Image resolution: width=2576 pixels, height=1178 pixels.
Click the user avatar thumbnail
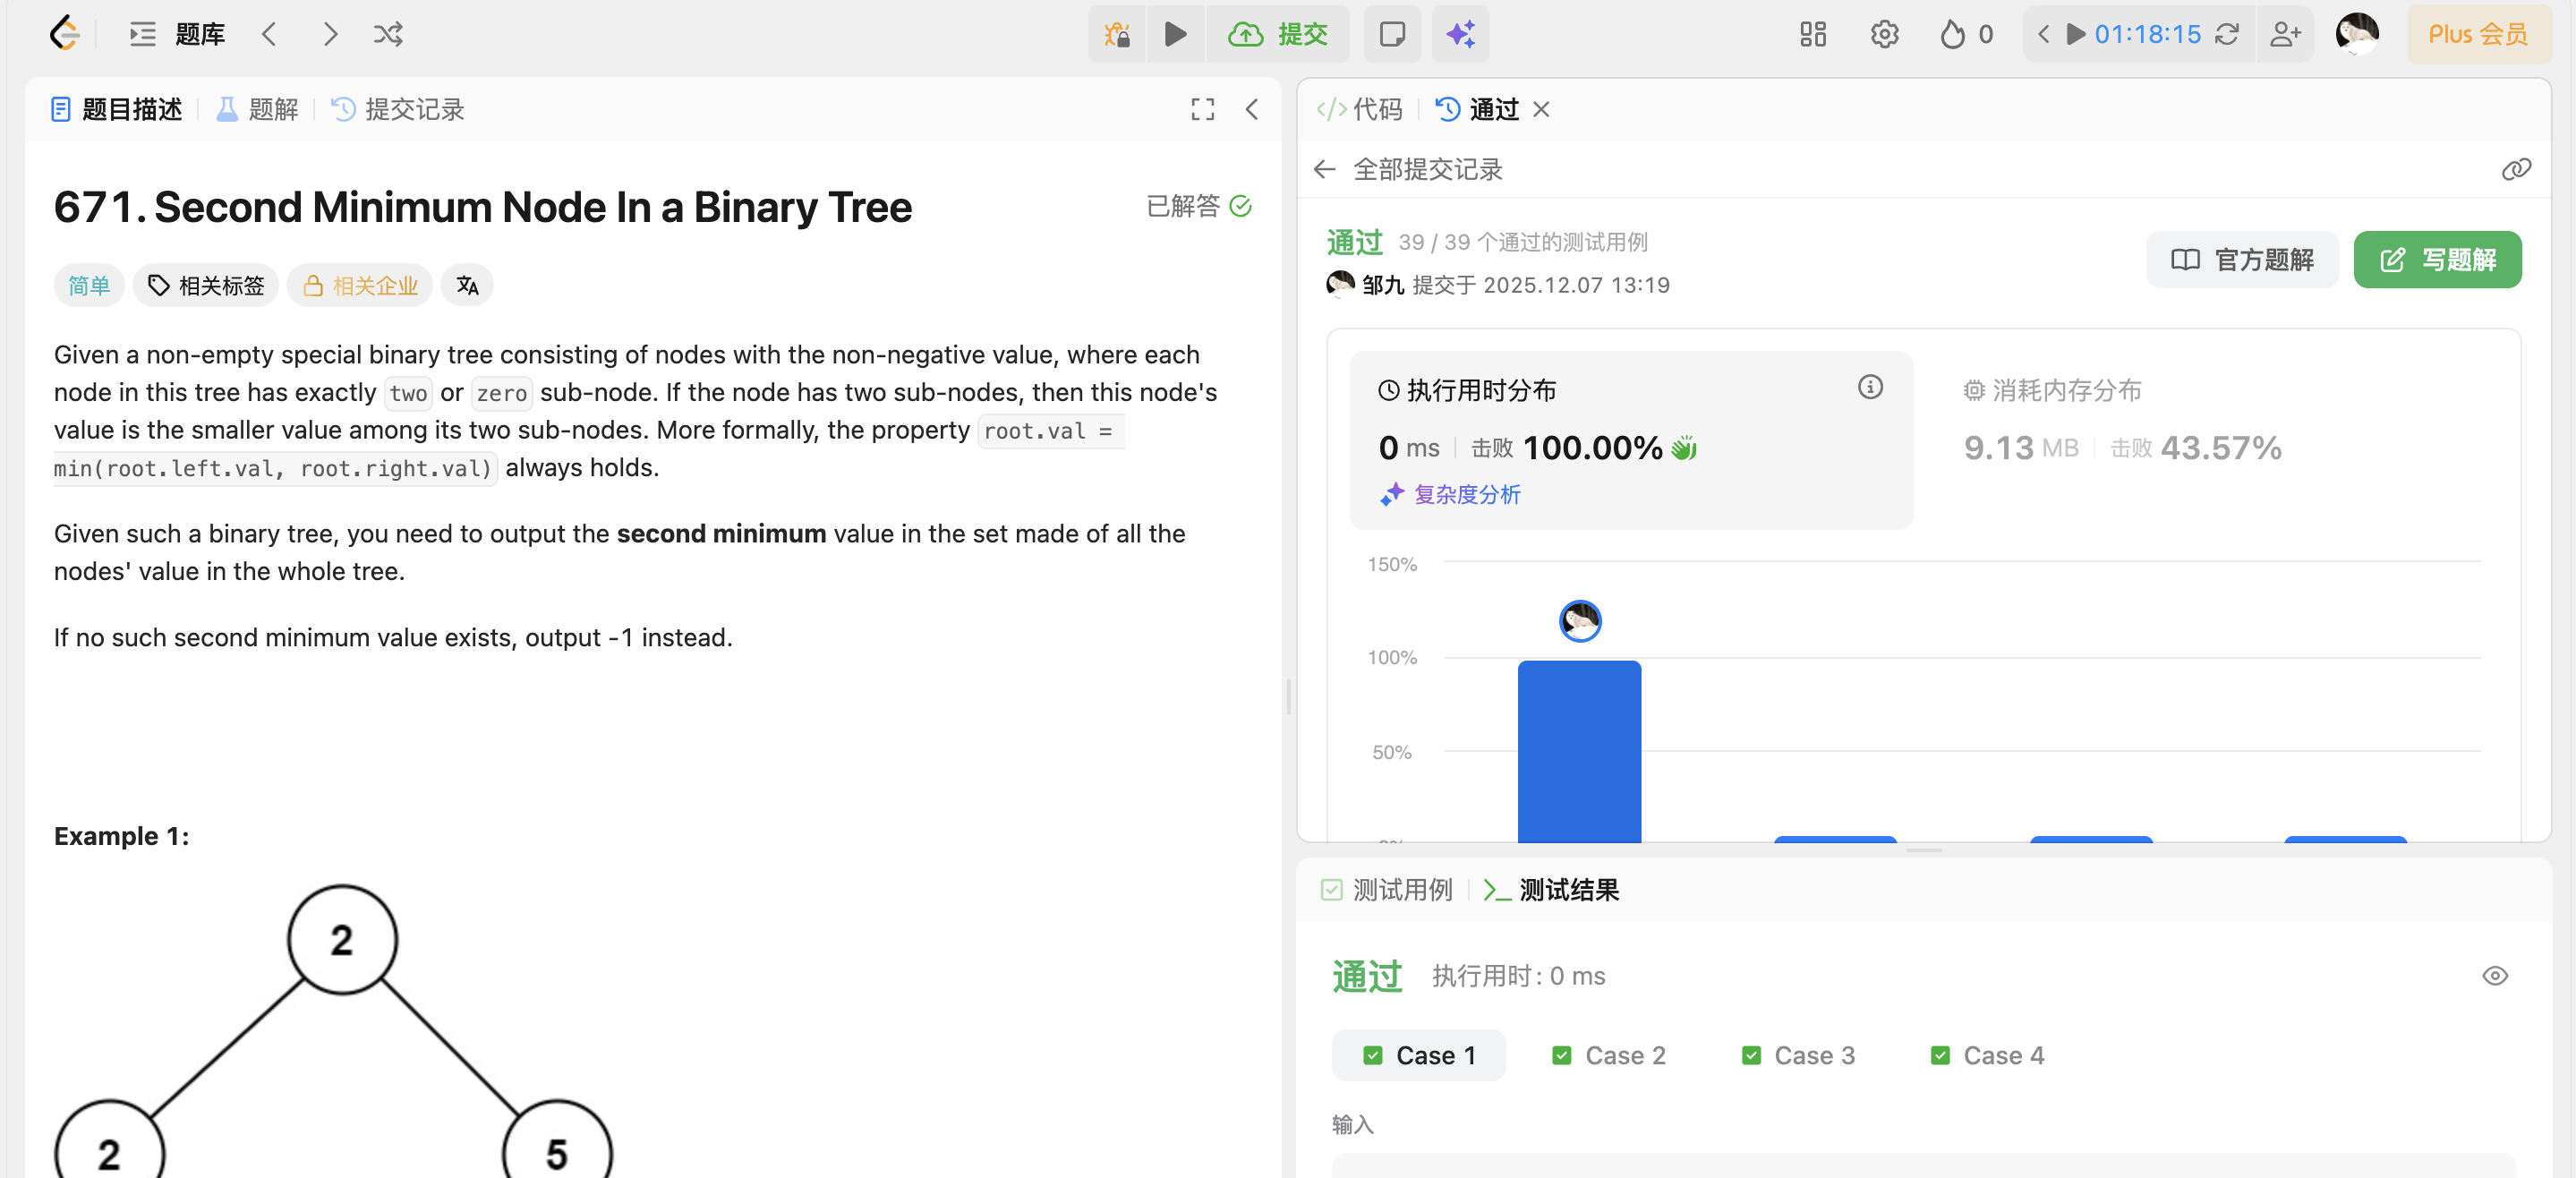tap(2357, 33)
